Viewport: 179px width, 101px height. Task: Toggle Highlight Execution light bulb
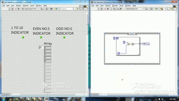pos(111,9)
